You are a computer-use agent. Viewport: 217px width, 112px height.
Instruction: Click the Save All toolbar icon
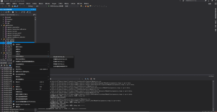[x=17, y=6]
